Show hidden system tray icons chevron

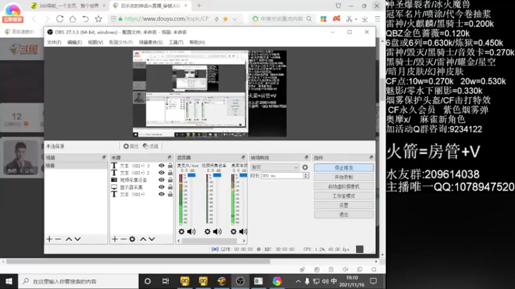[298, 281]
